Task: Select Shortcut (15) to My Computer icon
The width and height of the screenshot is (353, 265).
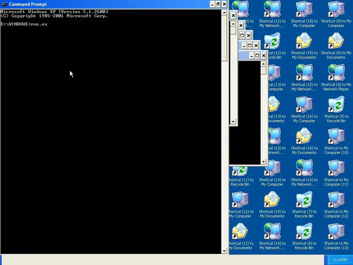Action: 304,14
